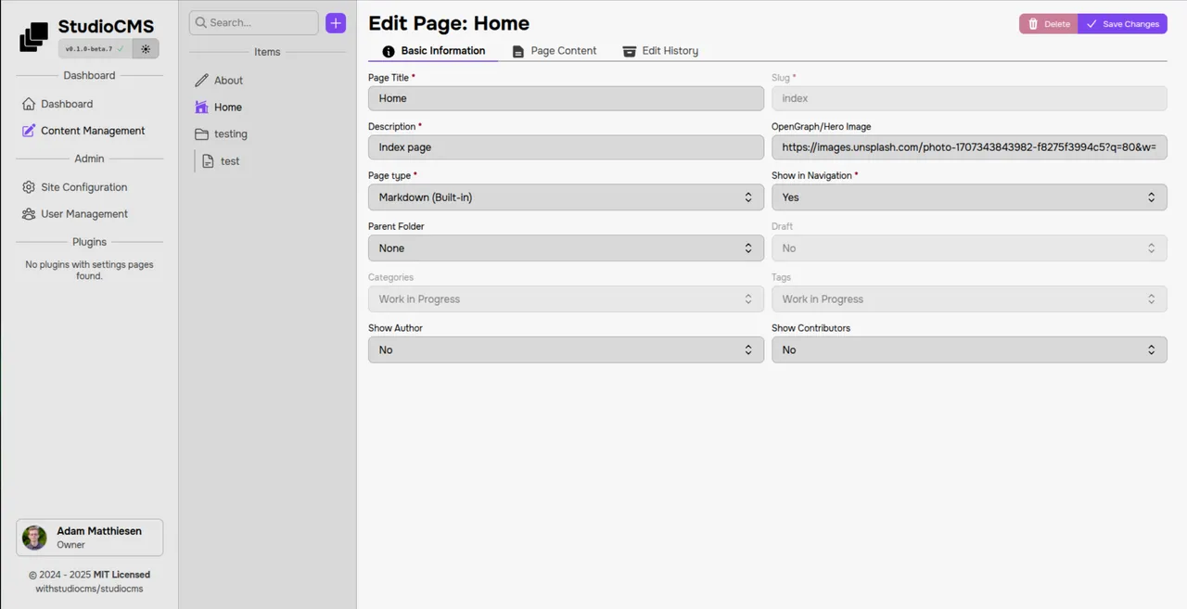Click inside the Description input field

pyautogui.click(x=566, y=146)
